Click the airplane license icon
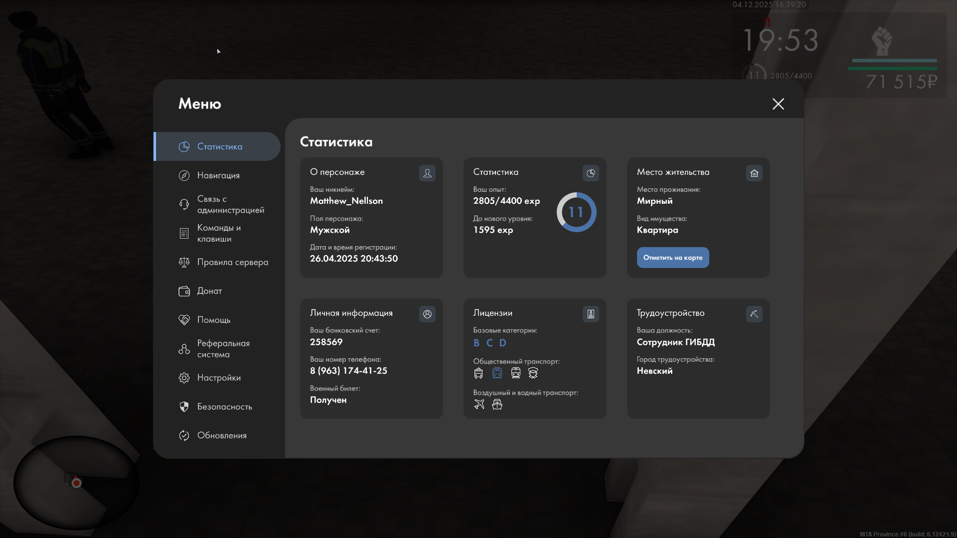Viewport: 957px width, 538px height. (479, 404)
